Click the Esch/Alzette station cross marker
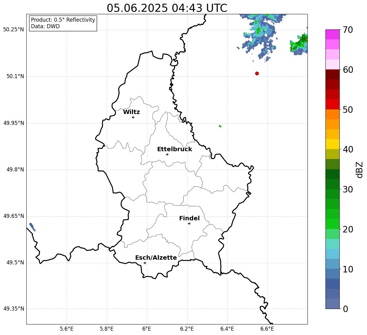The image size is (367, 335). (145, 263)
